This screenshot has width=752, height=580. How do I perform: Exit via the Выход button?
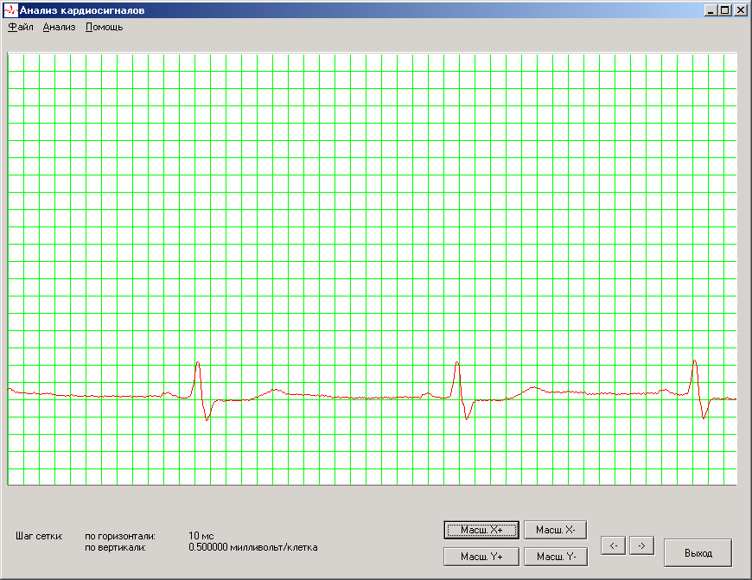tap(698, 553)
